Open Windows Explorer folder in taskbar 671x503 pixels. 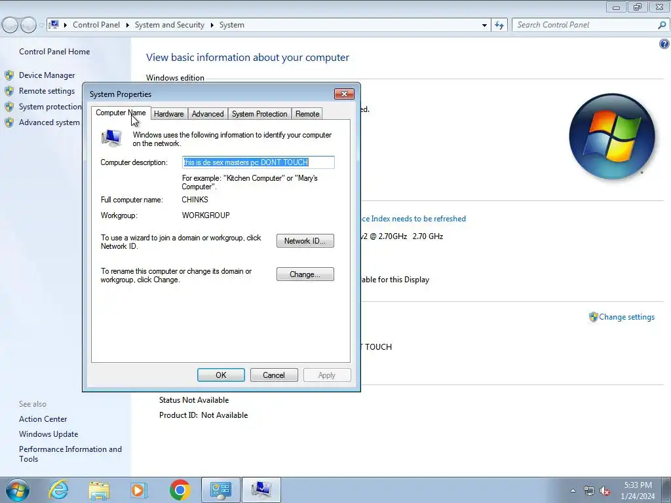tap(99, 490)
